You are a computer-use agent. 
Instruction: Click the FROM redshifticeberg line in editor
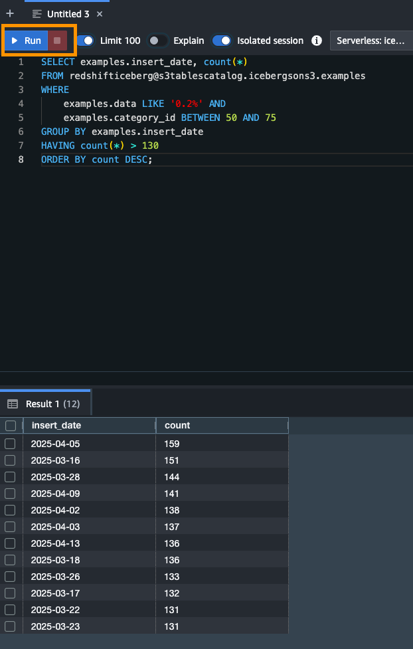[203, 76]
